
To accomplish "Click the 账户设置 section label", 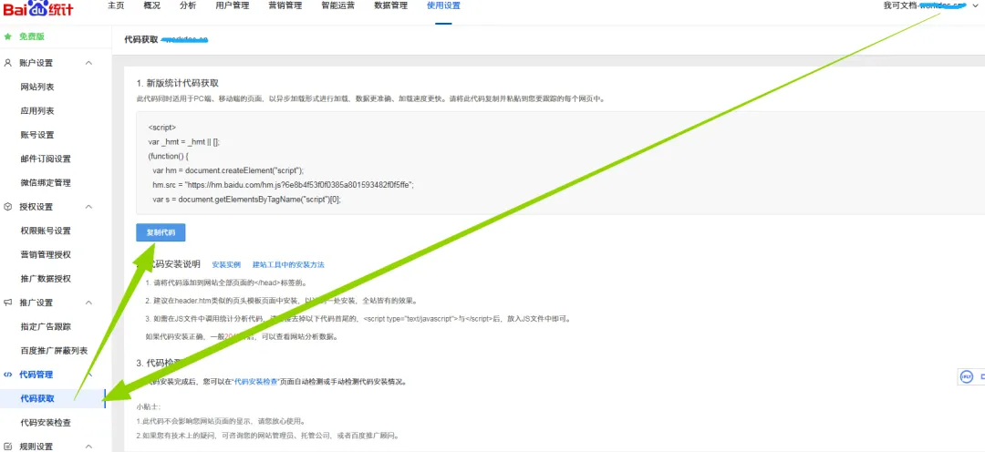I will [36, 63].
